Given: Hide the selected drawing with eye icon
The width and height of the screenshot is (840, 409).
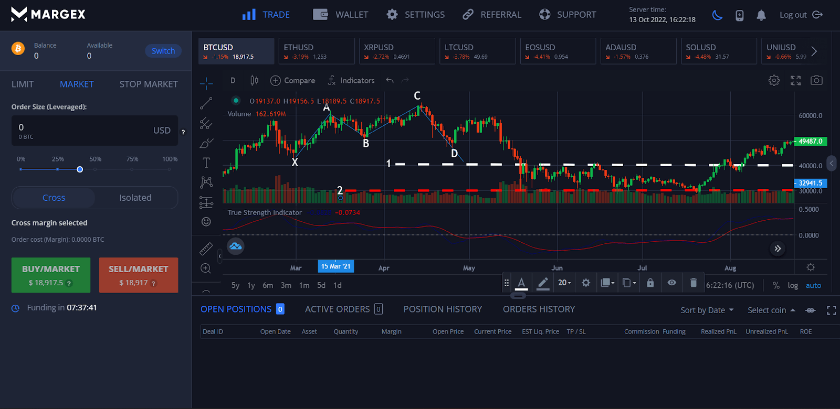Looking at the screenshot, I should pyautogui.click(x=671, y=283).
